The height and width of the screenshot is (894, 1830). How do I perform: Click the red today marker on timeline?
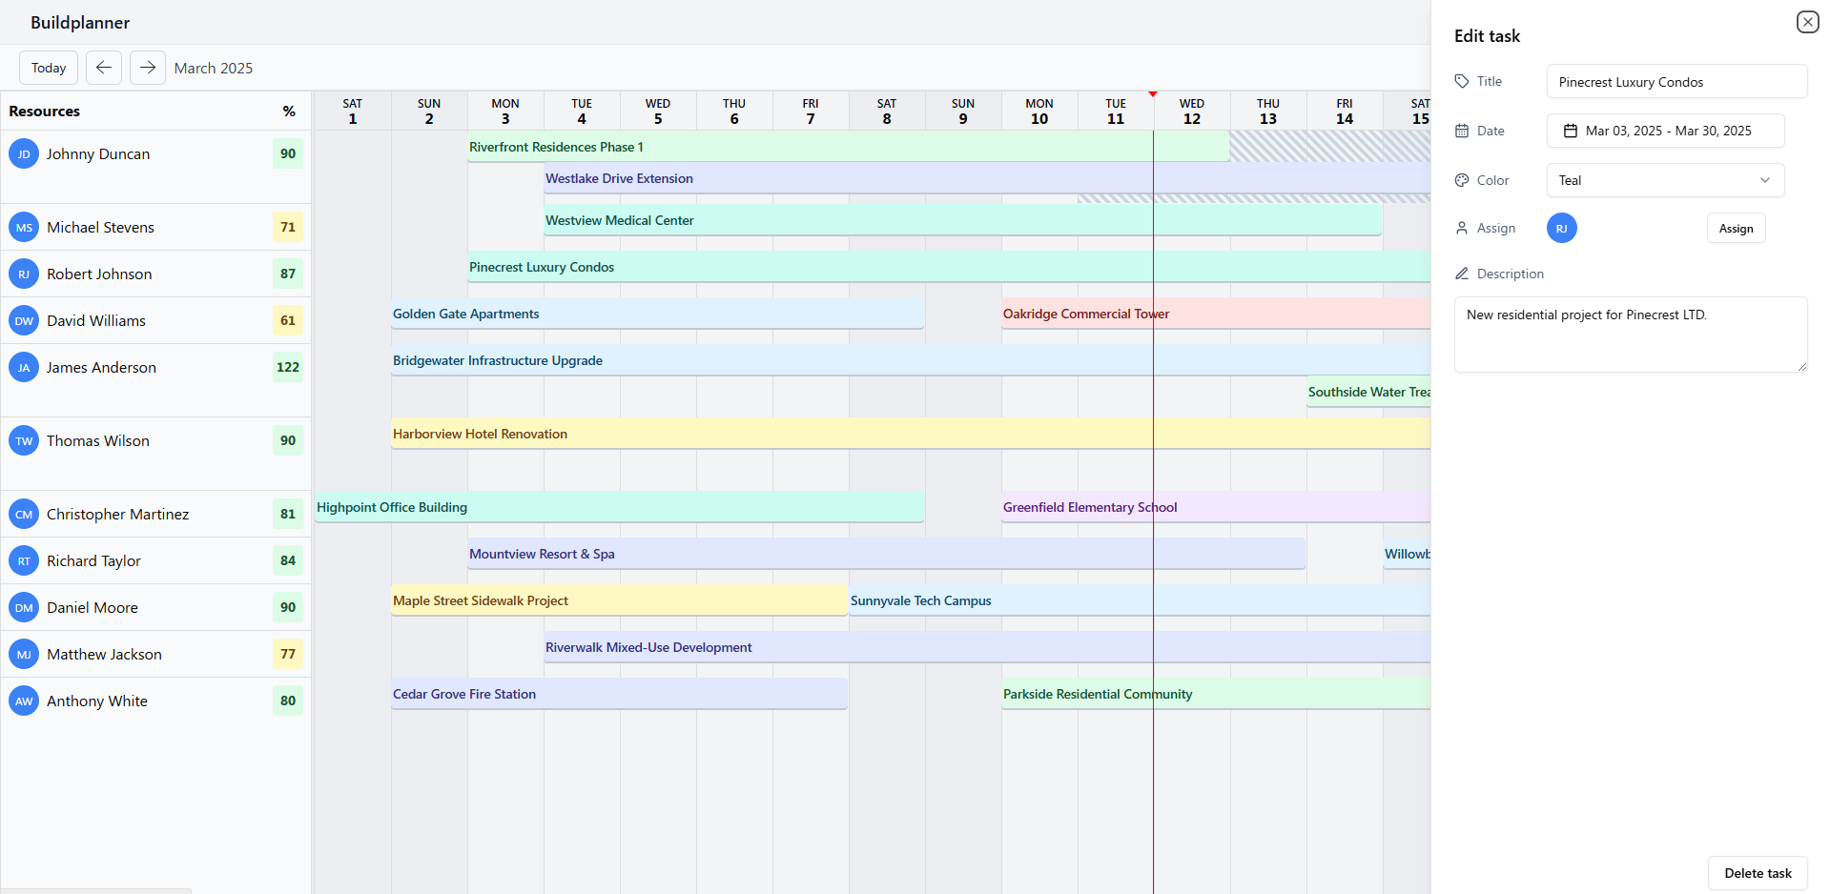click(1153, 94)
